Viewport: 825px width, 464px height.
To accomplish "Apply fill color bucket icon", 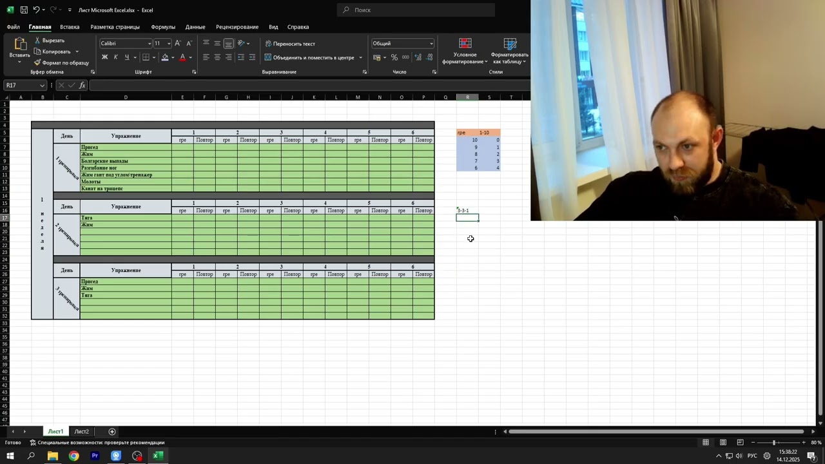I will pyautogui.click(x=165, y=57).
